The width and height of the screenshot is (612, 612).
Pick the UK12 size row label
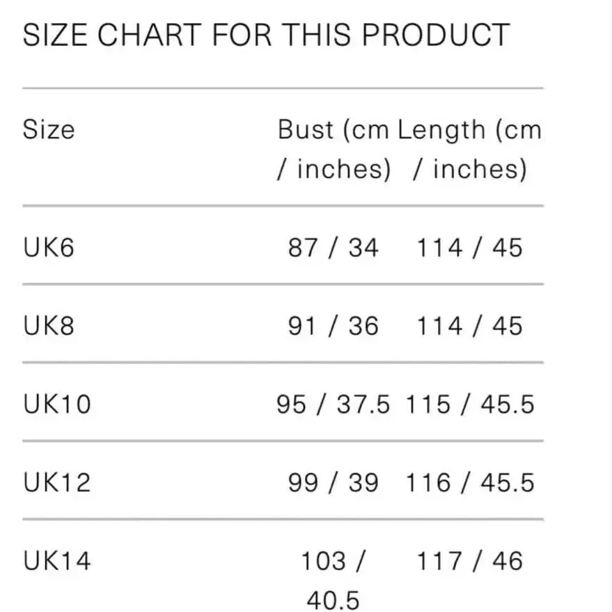(x=57, y=482)
